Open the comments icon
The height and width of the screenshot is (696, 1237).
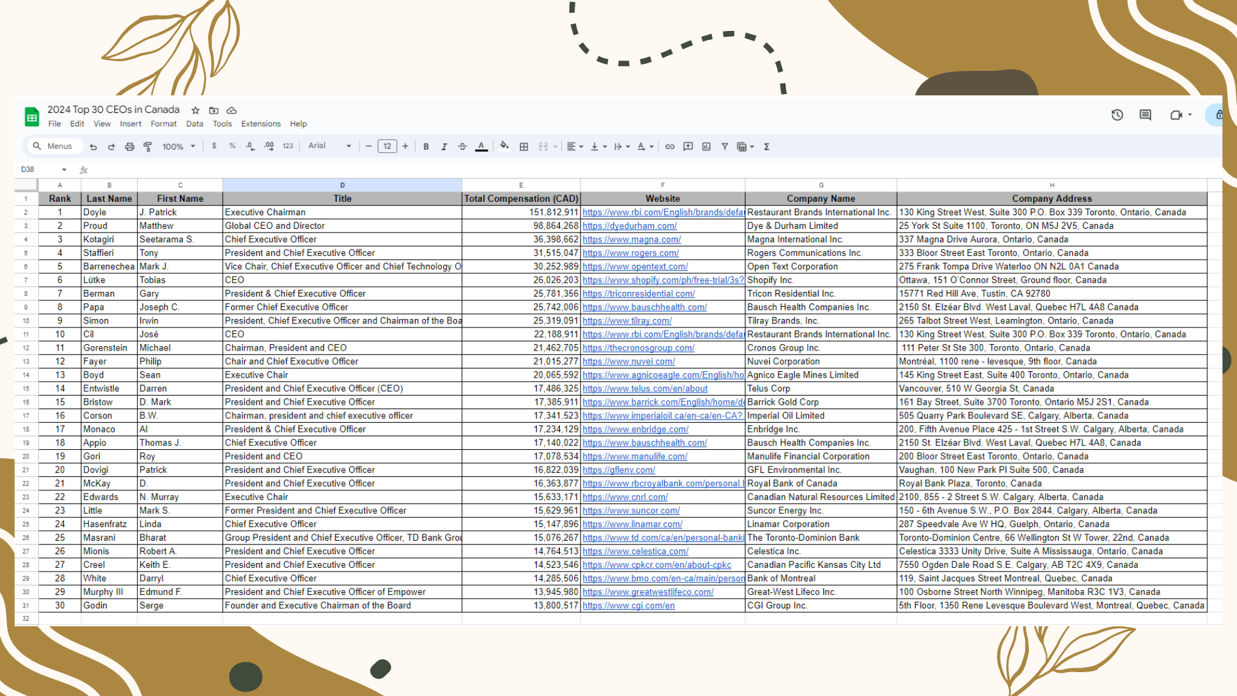pos(1145,115)
